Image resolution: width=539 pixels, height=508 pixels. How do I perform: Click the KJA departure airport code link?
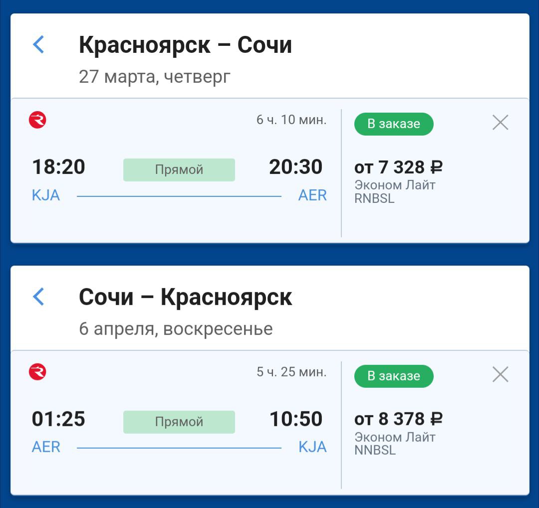coord(46,195)
